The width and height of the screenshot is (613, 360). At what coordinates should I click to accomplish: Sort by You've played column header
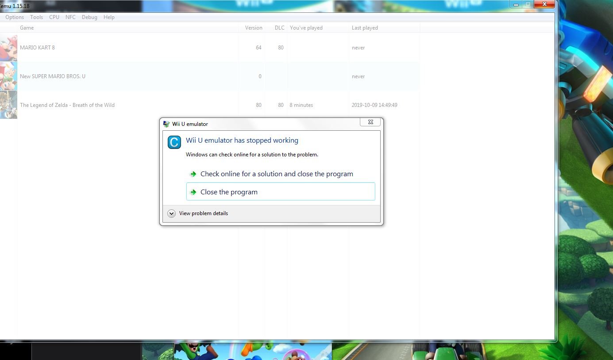coord(318,28)
